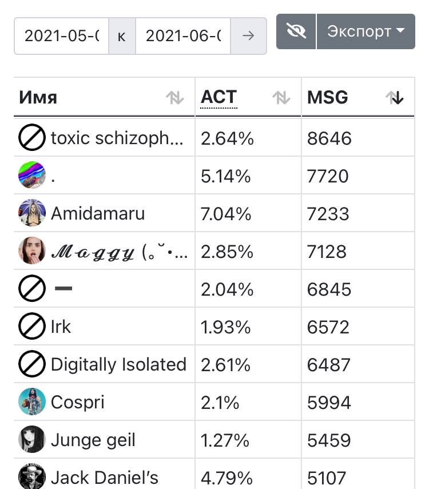Sort the table by Имя column
Viewport: 429px width, 489px height.
(x=104, y=97)
